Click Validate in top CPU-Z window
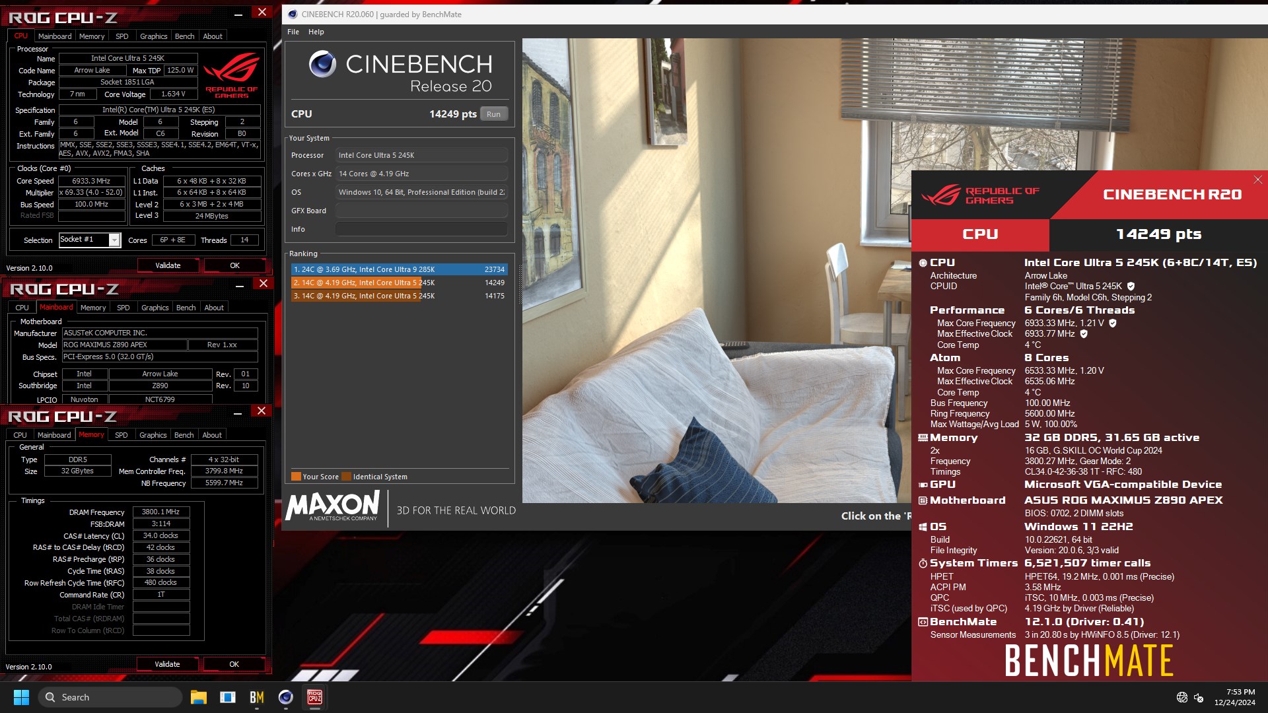Screen dimensions: 1268x713 [168, 265]
